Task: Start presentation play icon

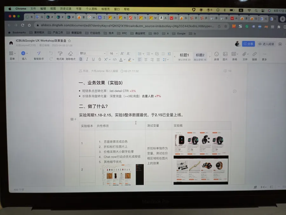Action: pyautogui.click(x=280, y=44)
